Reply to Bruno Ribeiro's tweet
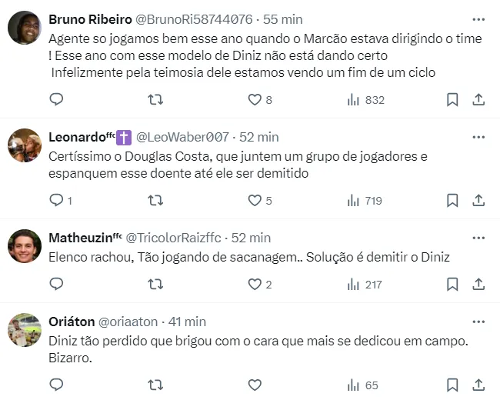This screenshot has width=500, height=400. 56,99
